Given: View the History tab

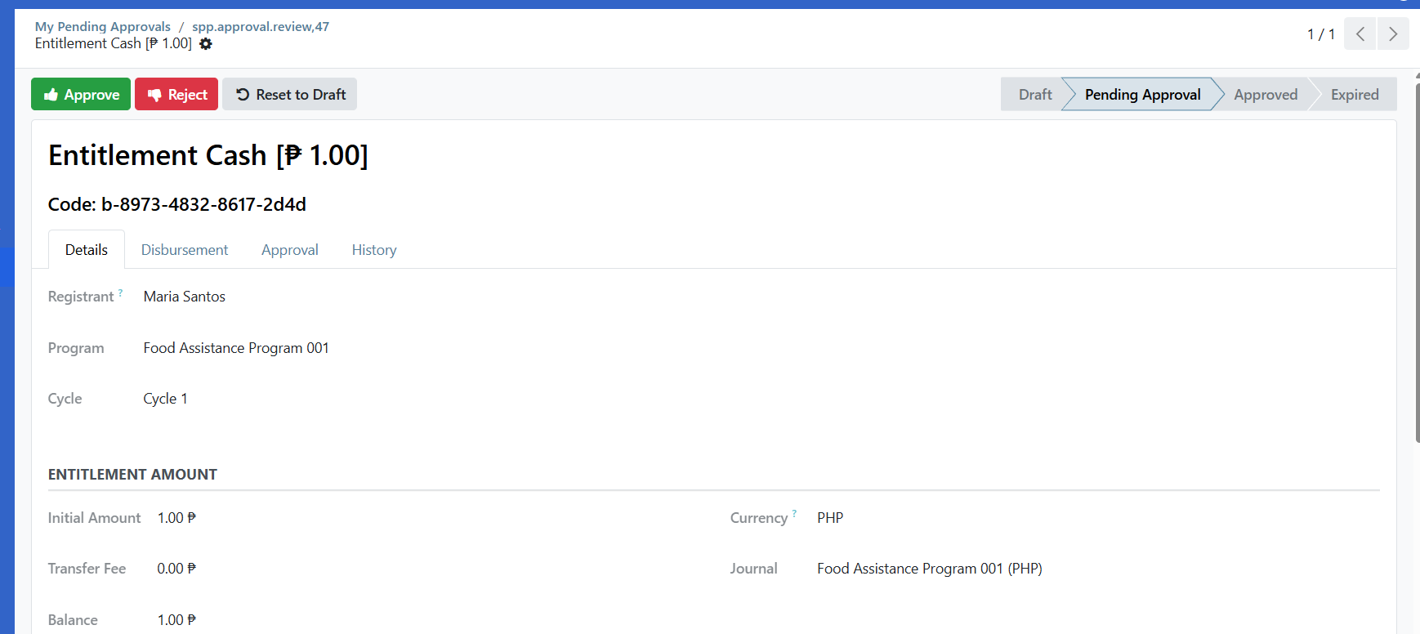Looking at the screenshot, I should [374, 250].
